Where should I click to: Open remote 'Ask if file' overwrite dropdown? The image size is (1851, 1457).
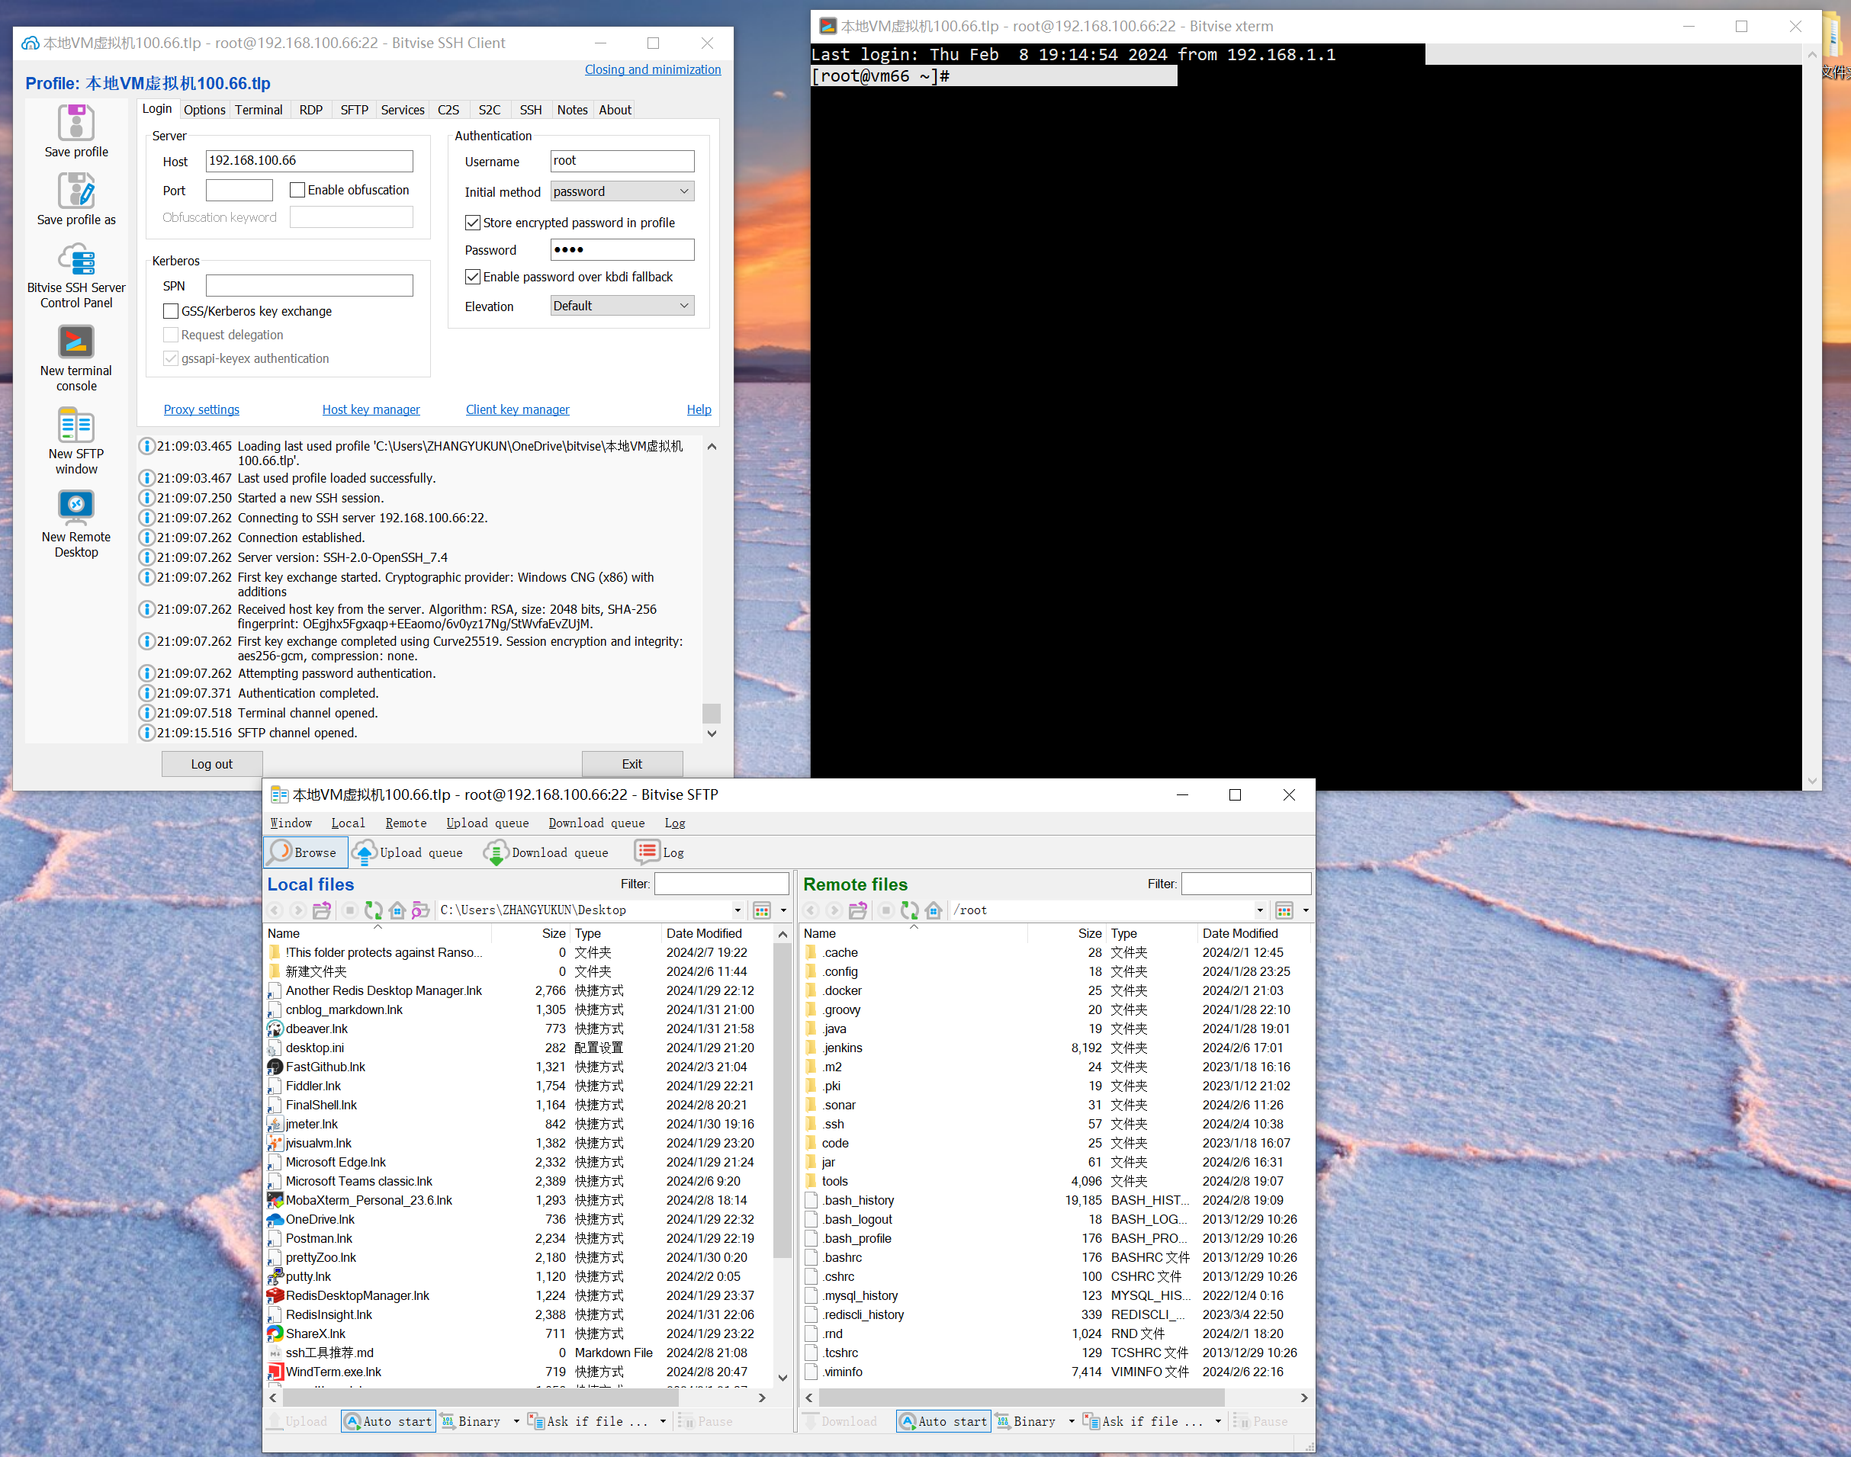coord(1218,1421)
